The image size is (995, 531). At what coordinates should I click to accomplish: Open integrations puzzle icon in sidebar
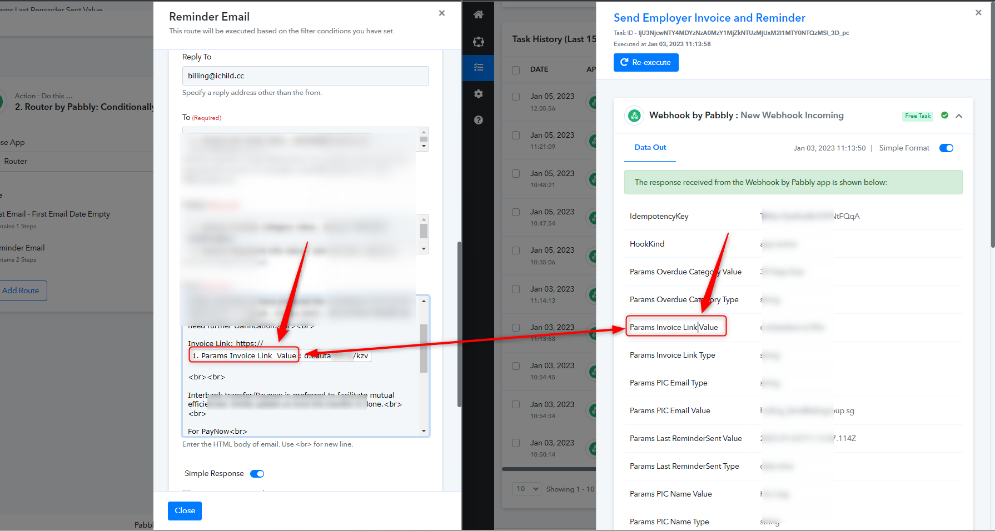coord(478,42)
